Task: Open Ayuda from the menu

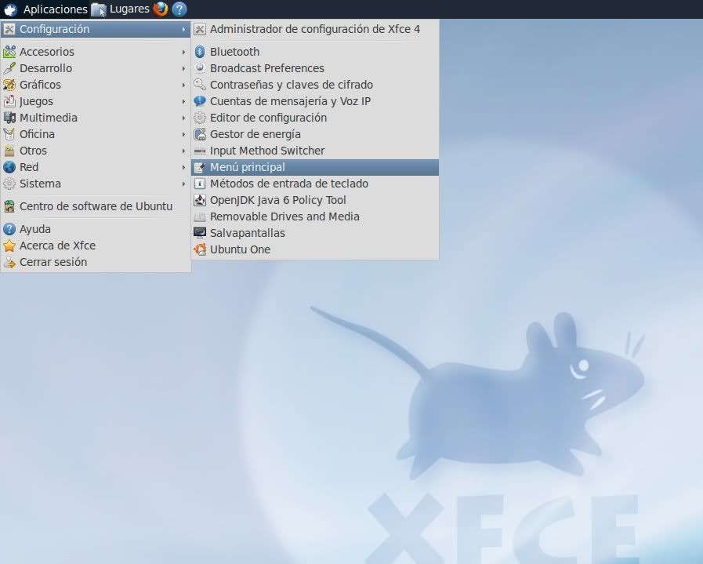Action: (x=96, y=229)
